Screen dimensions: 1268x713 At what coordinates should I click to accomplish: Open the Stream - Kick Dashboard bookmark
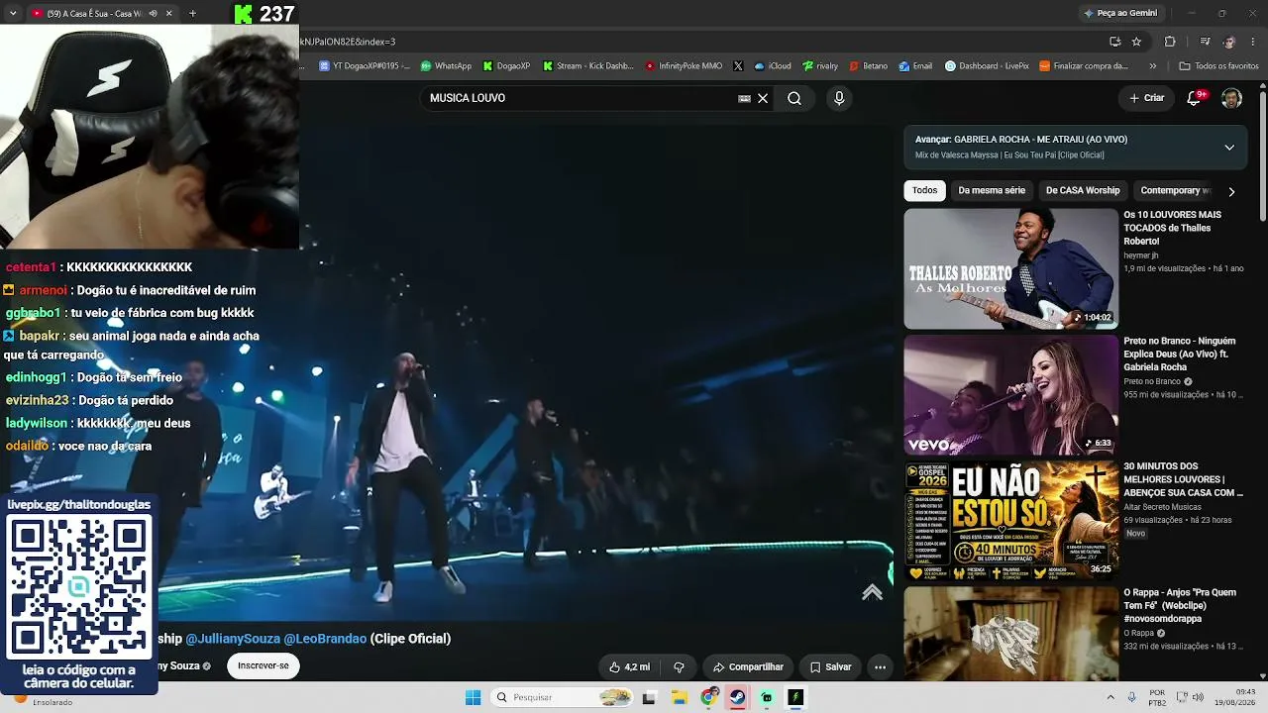coord(588,66)
